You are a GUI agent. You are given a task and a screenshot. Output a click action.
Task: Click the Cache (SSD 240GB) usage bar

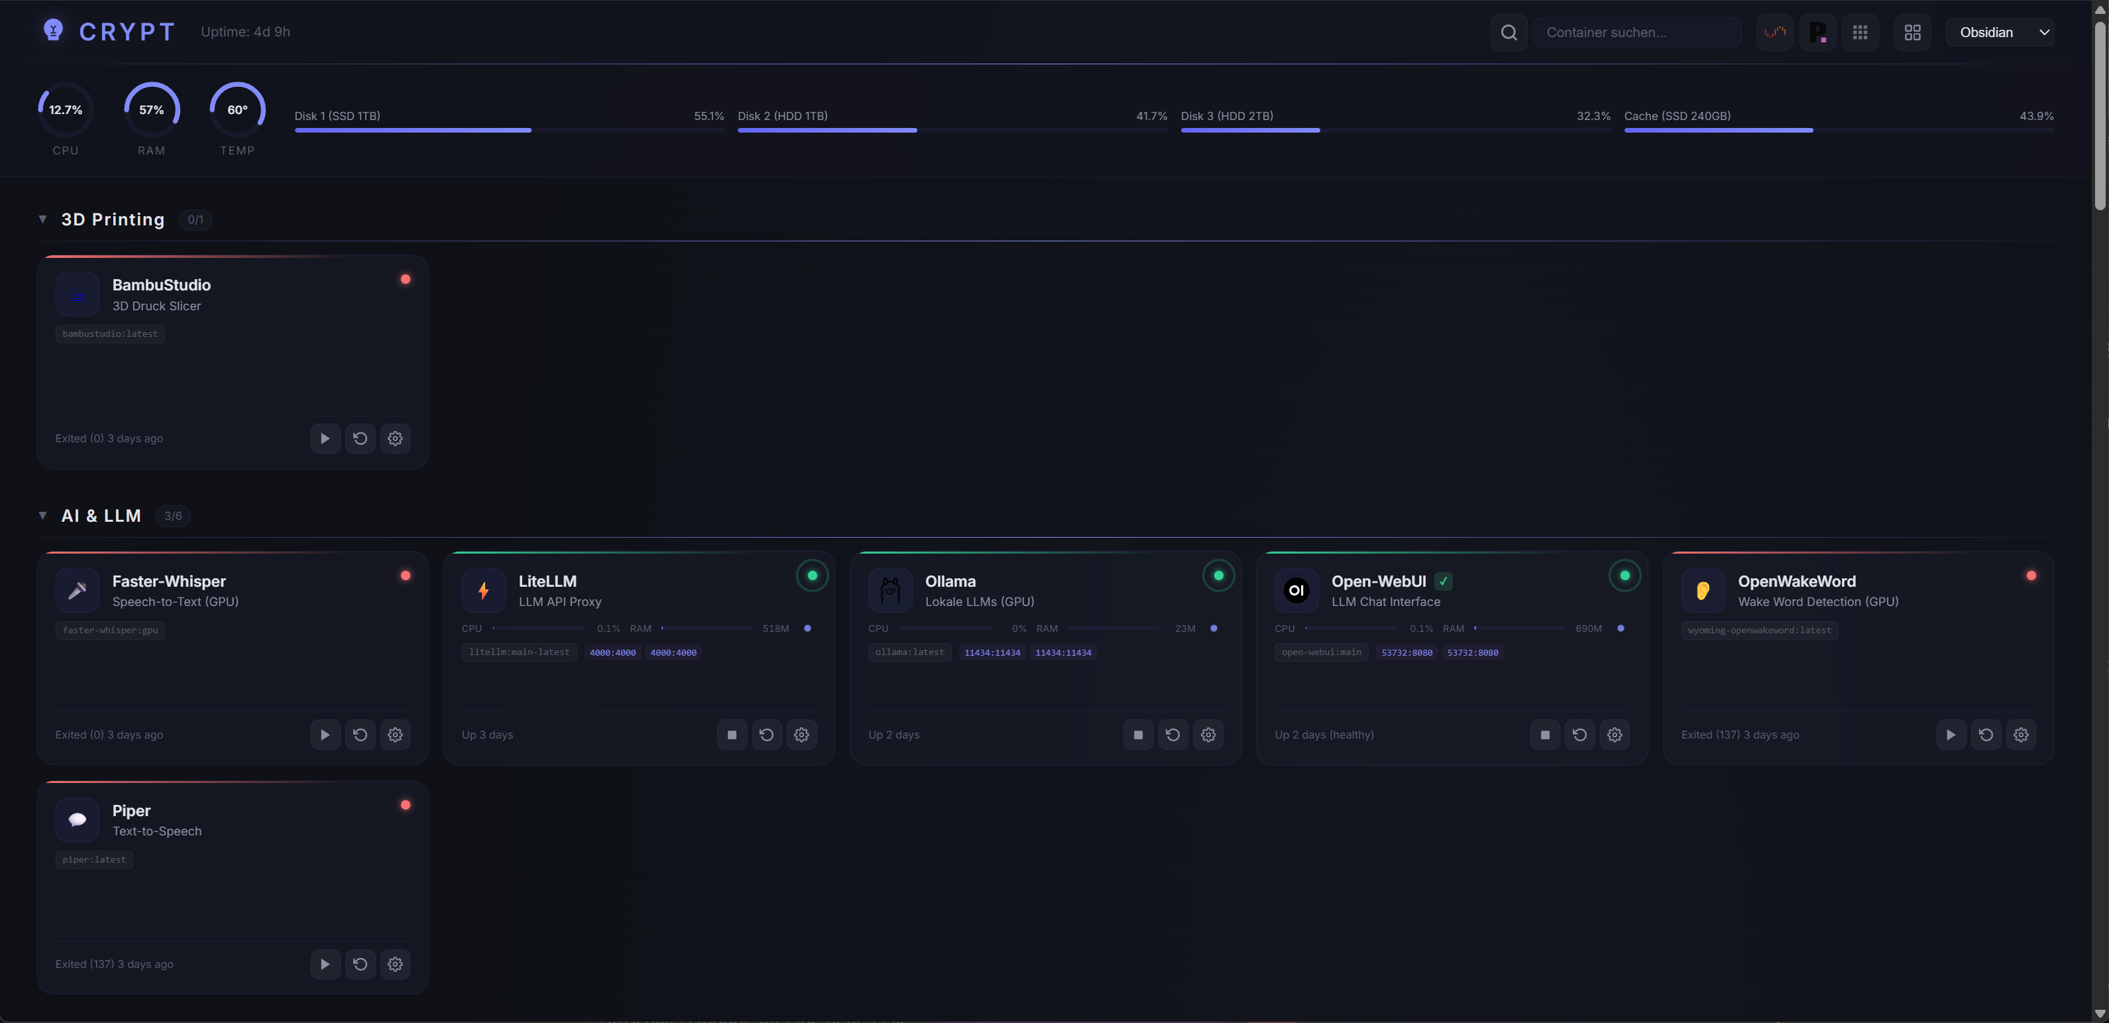click(x=1839, y=130)
